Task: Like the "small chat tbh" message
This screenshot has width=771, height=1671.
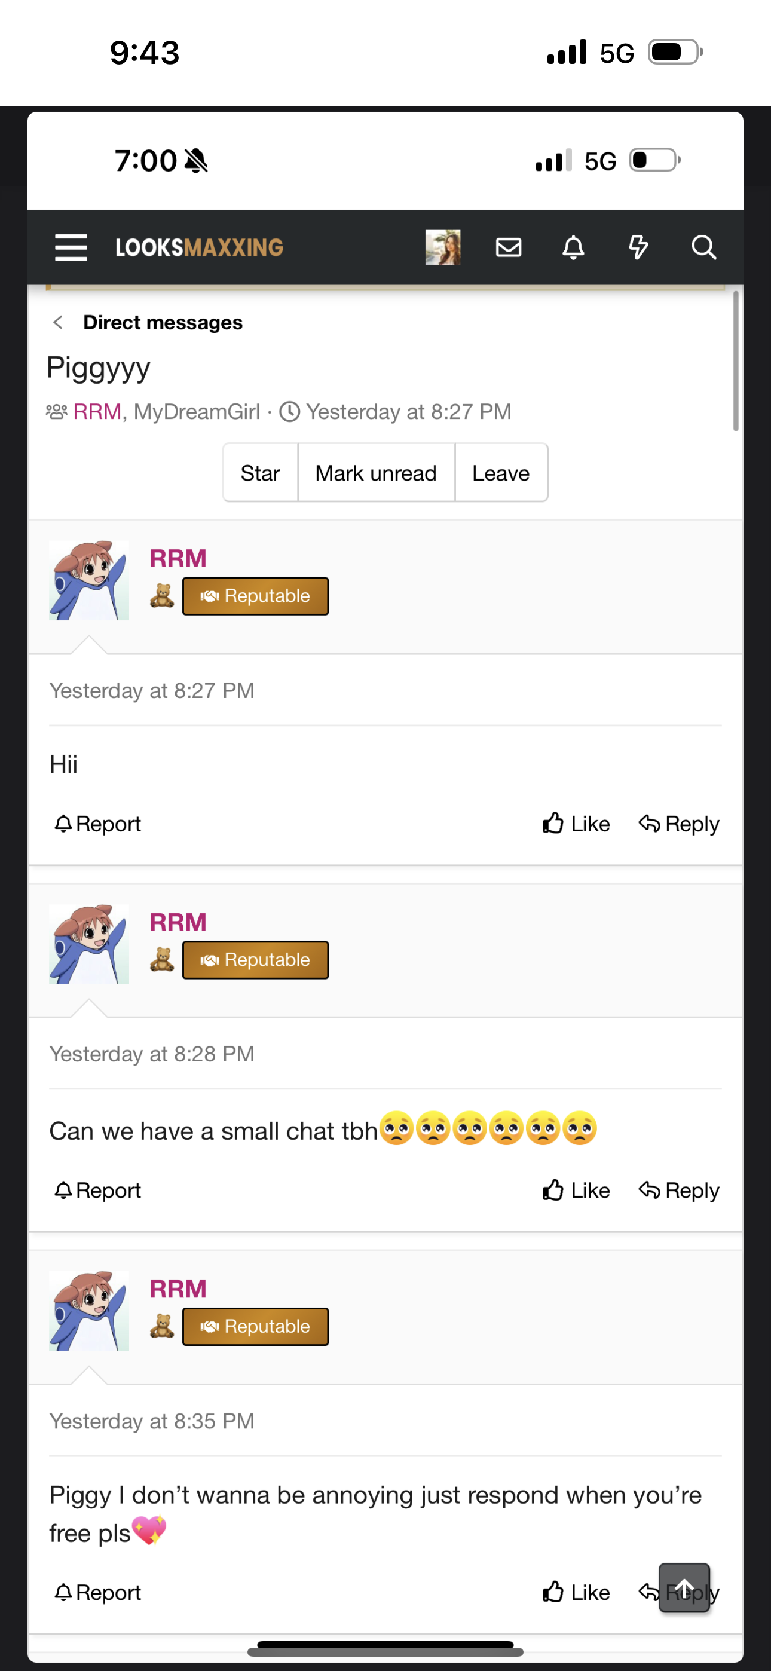Action: (x=576, y=1190)
